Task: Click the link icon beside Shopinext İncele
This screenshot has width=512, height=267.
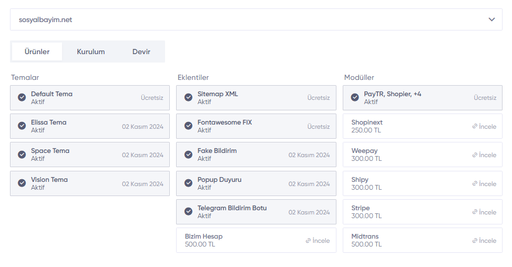Action: coord(475,126)
